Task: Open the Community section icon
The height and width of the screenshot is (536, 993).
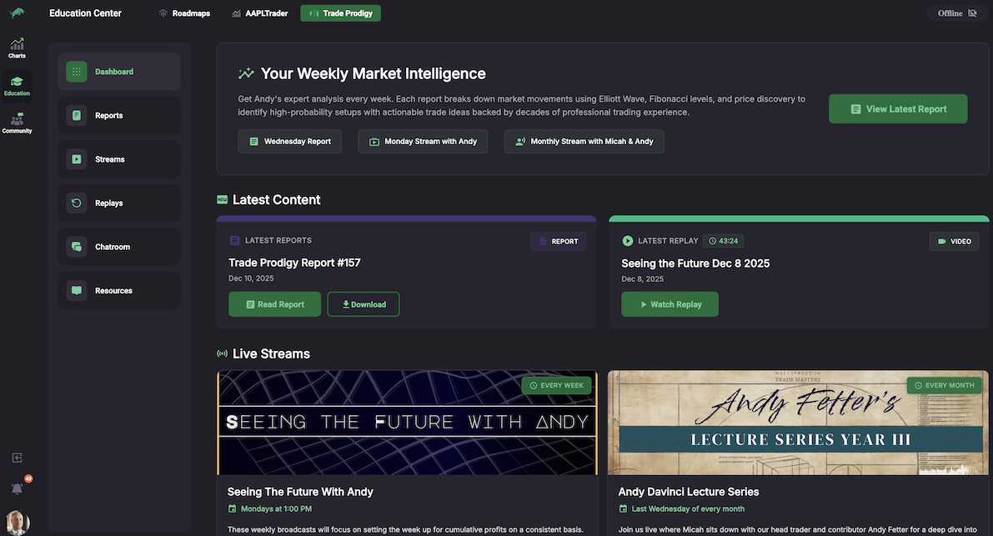Action: [17, 123]
